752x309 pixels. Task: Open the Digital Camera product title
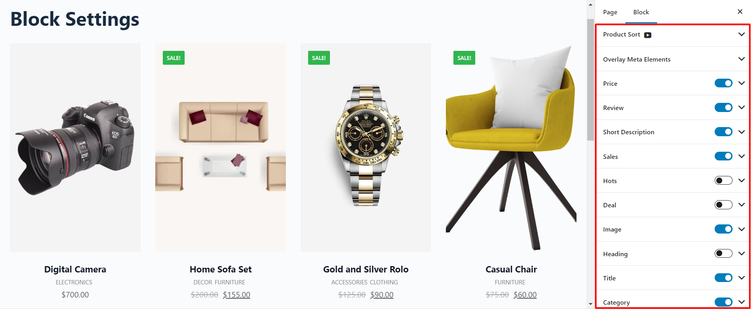tap(75, 269)
